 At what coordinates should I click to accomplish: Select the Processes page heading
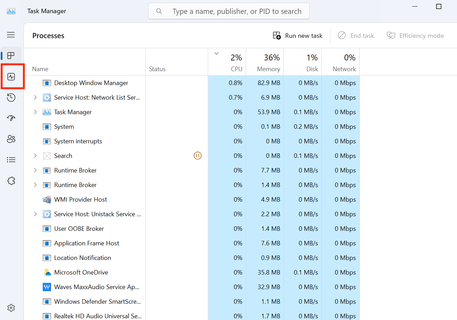tap(48, 35)
